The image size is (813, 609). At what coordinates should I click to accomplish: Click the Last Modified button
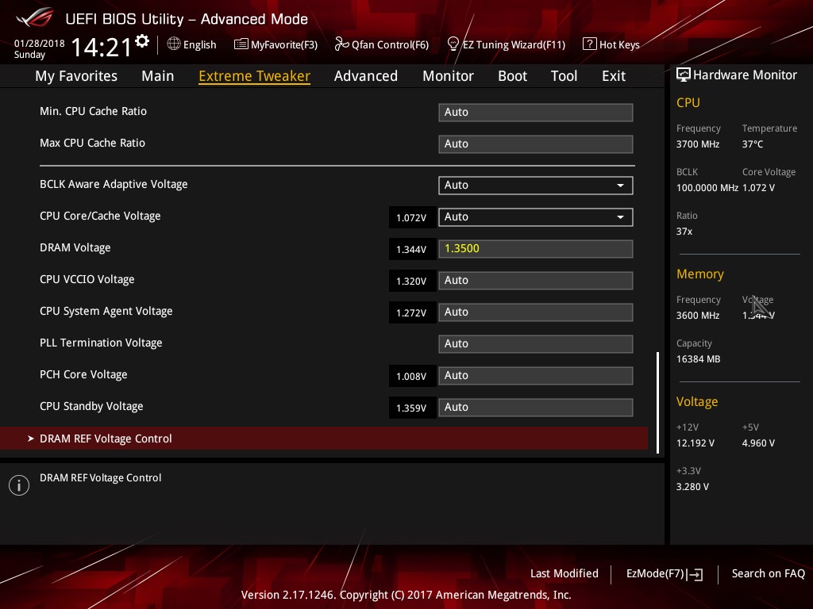pyautogui.click(x=564, y=573)
